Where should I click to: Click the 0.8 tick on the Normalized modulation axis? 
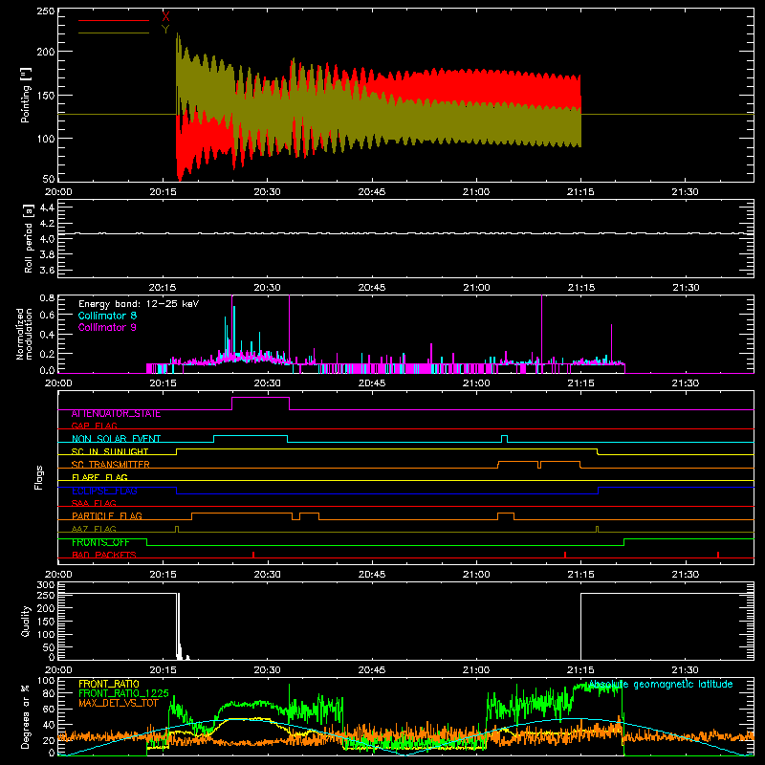(47, 297)
